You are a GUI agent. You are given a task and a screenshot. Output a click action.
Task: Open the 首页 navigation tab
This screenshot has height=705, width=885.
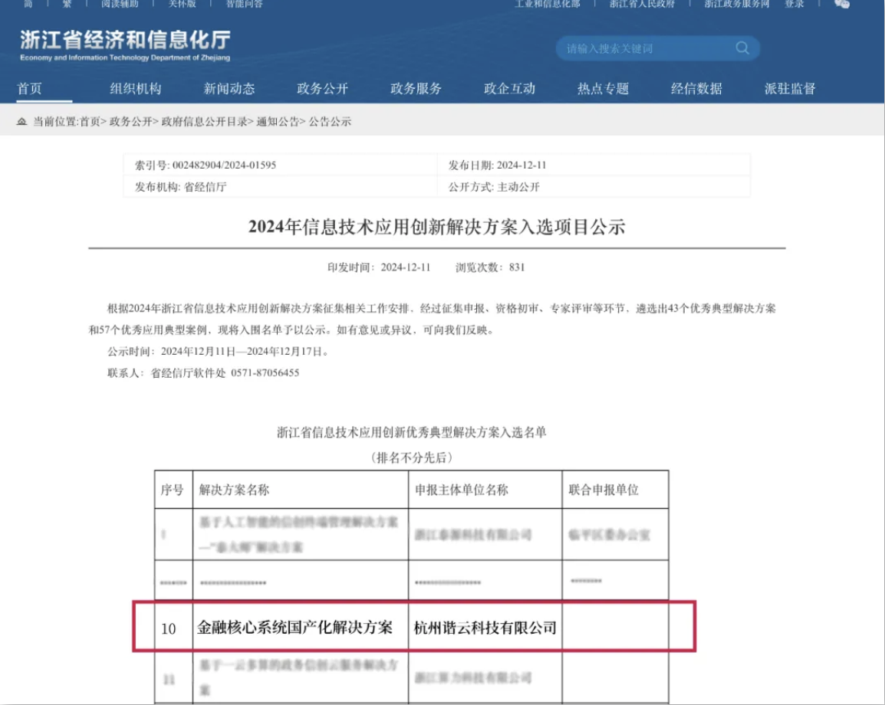29,89
